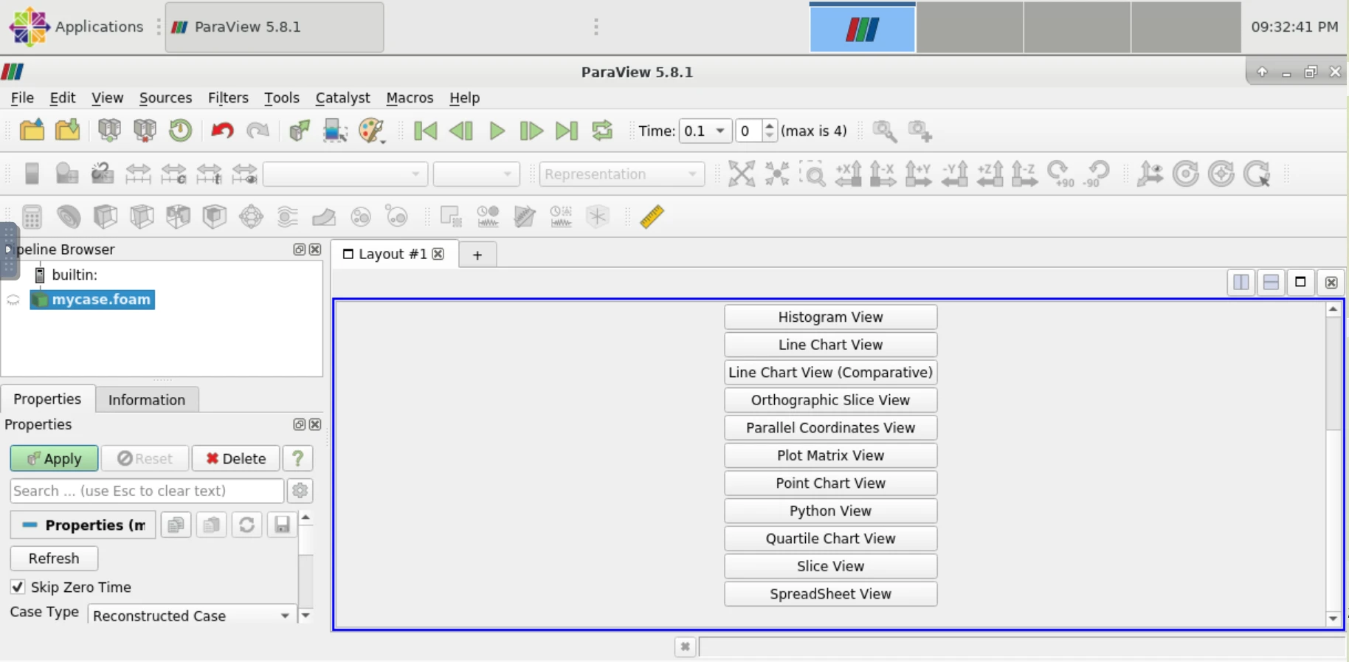1349x662 pixels.
Task: Click the Slice filter icon
Action: pyautogui.click(x=142, y=217)
